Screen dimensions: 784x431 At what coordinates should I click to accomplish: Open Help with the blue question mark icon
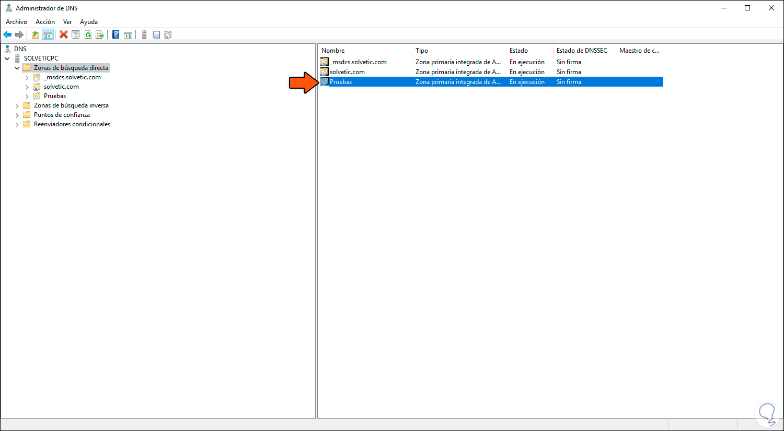click(116, 34)
